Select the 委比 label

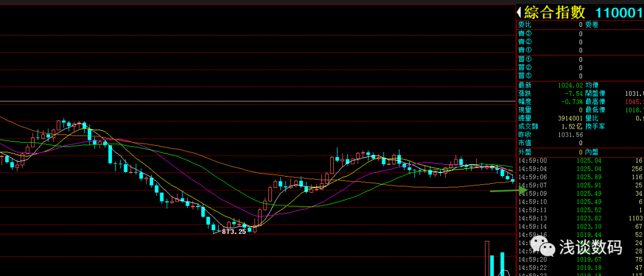point(525,24)
